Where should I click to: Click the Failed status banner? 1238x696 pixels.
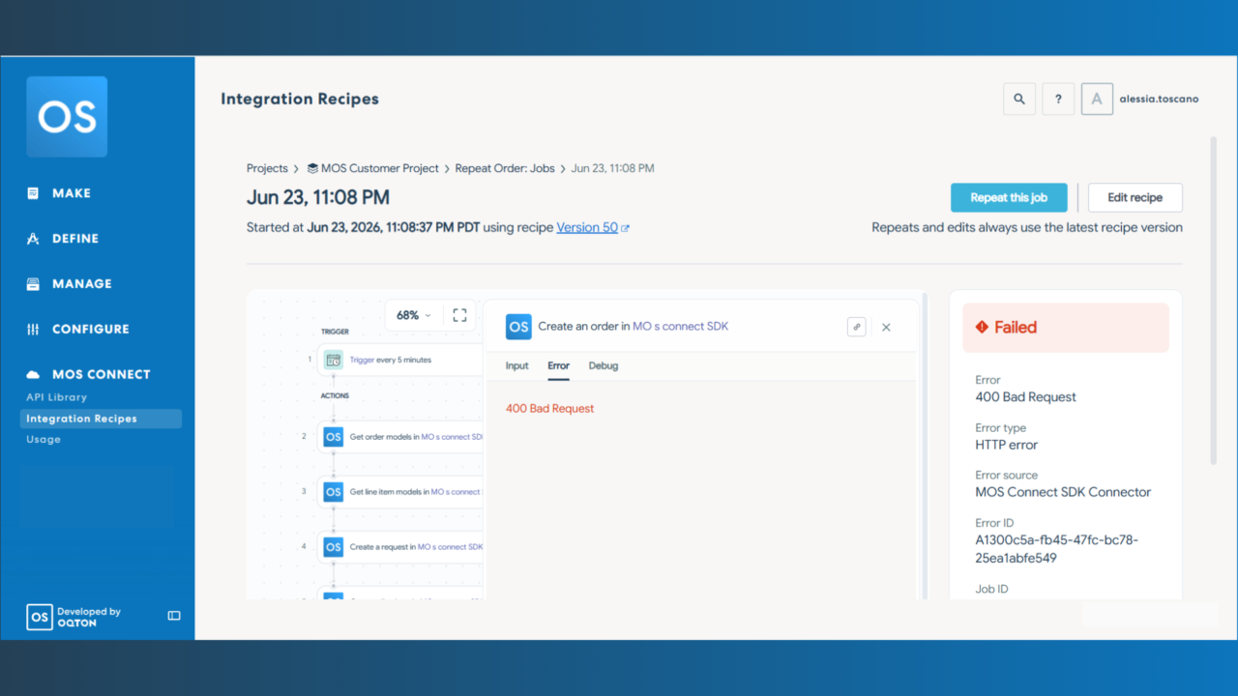pyautogui.click(x=1066, y=328)
